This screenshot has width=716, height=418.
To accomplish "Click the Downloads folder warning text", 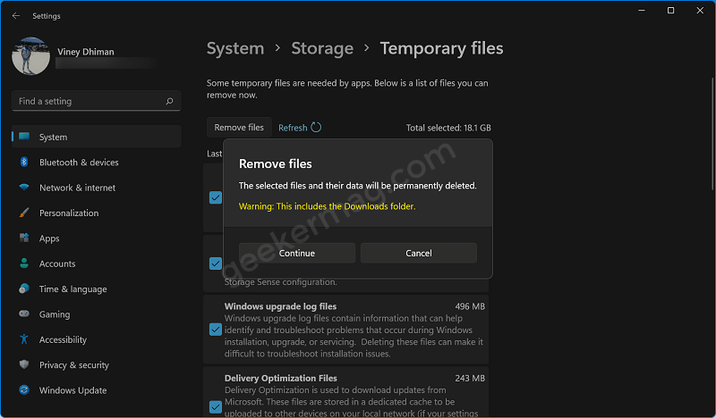I will pyautogui.click(x=327, y=206).
